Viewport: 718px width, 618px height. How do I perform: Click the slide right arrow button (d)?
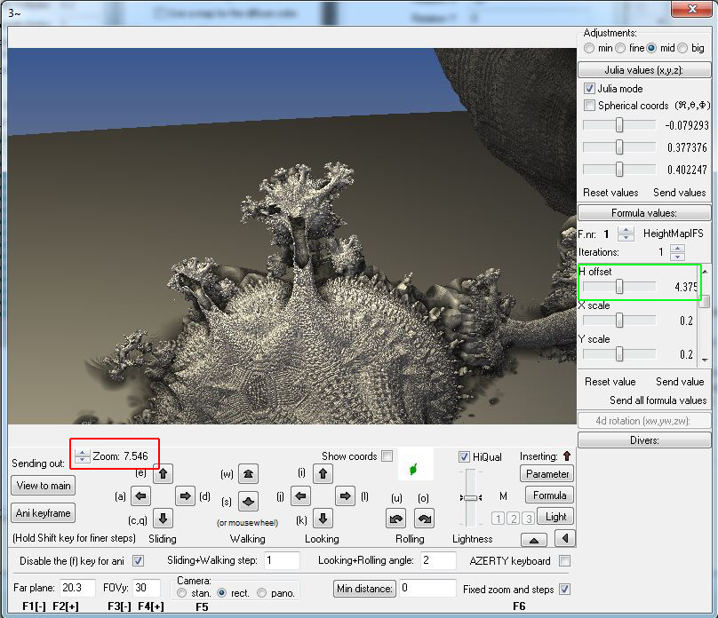point(186,495)
